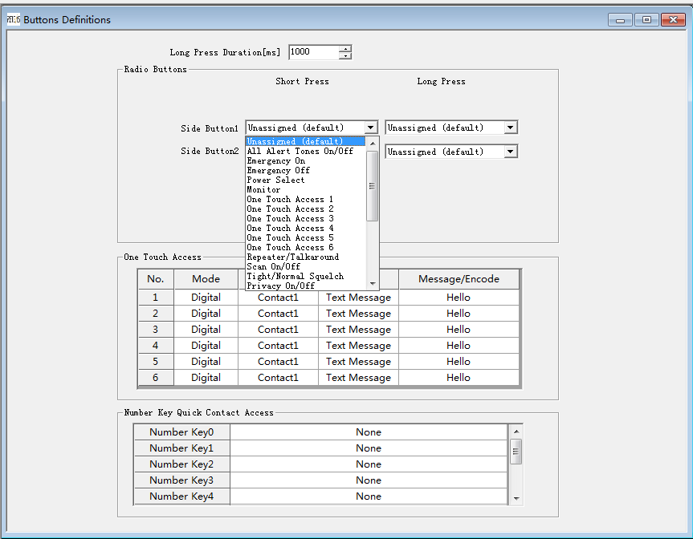
Task: Open Side Button1 long press dropdown
Action: 510,128
